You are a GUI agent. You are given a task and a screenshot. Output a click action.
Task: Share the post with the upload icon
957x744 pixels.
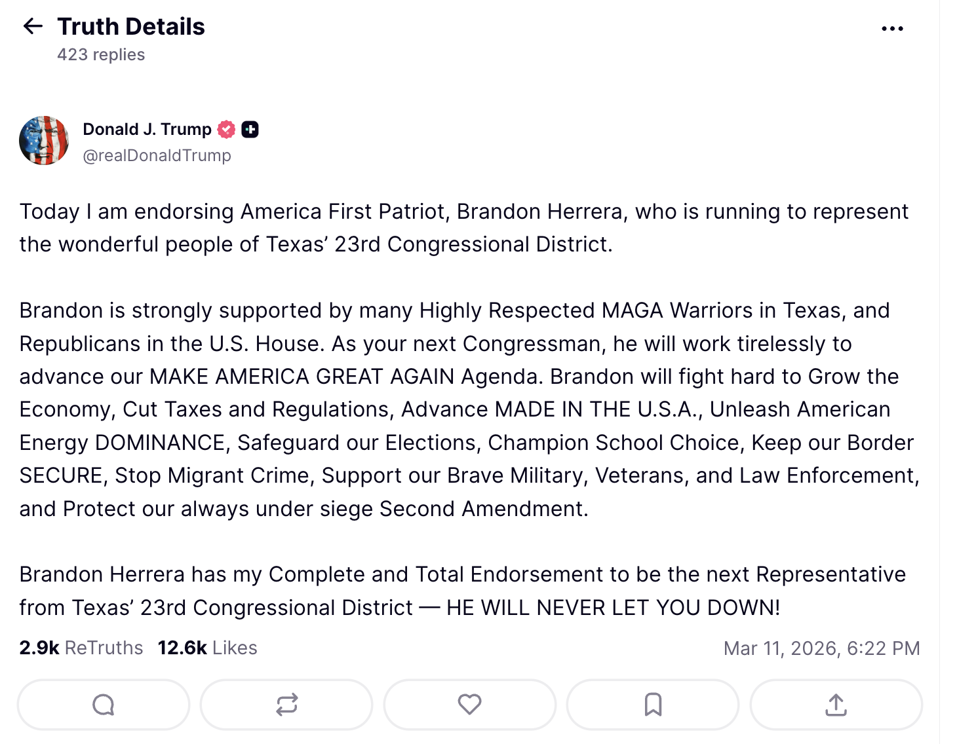(836, 705)
